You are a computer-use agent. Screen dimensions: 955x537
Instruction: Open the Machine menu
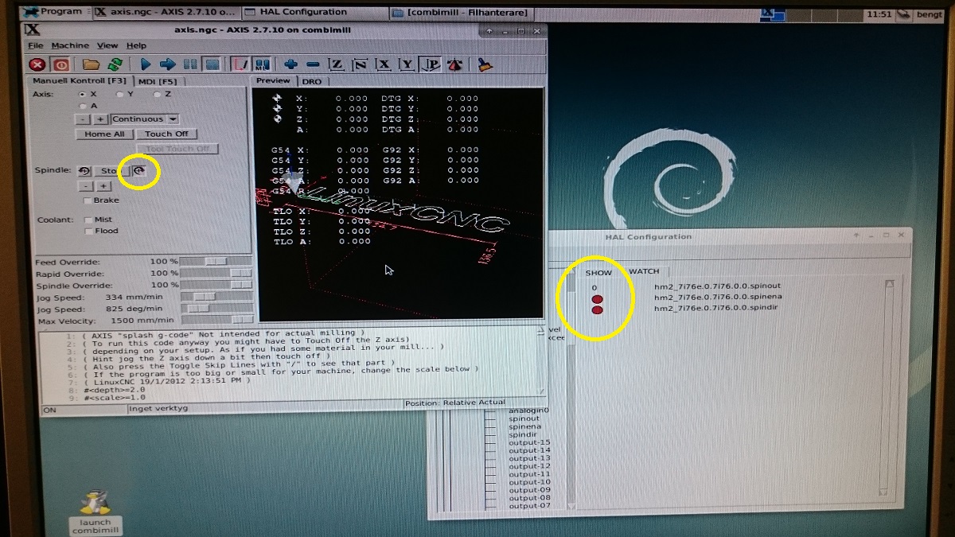[x=70, y=46]
